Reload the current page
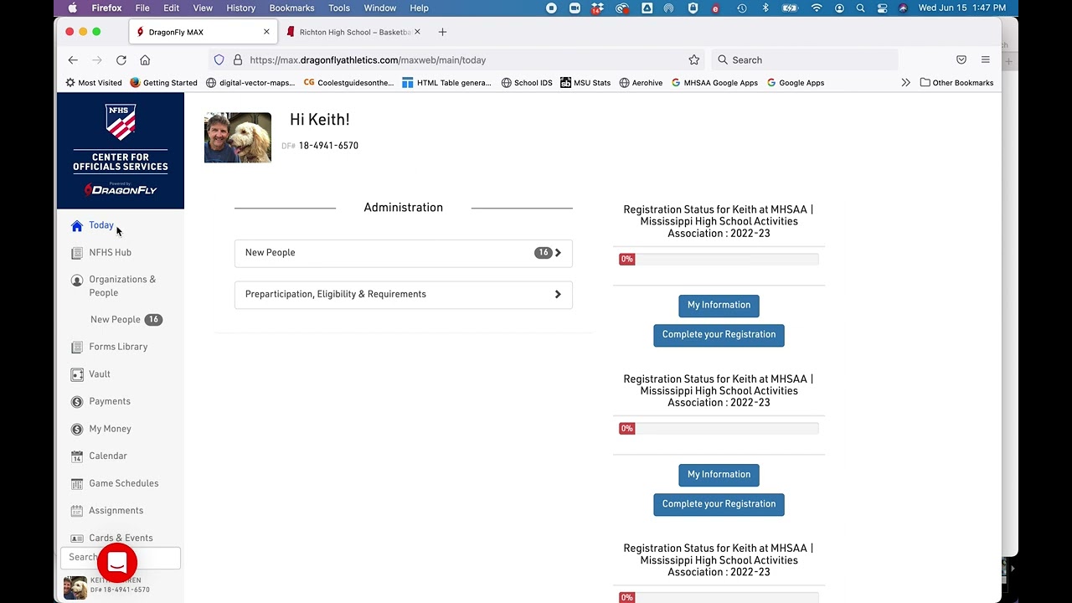Viewport: 1072px width, 603px height. tap(121, 60)
